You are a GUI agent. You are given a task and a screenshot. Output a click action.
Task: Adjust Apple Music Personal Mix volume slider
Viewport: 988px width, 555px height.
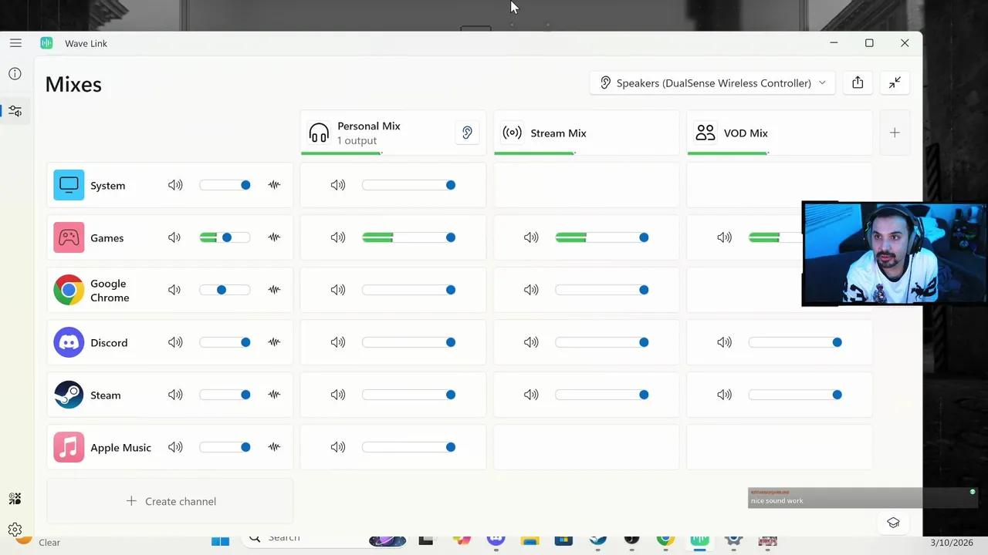[409, 447]
